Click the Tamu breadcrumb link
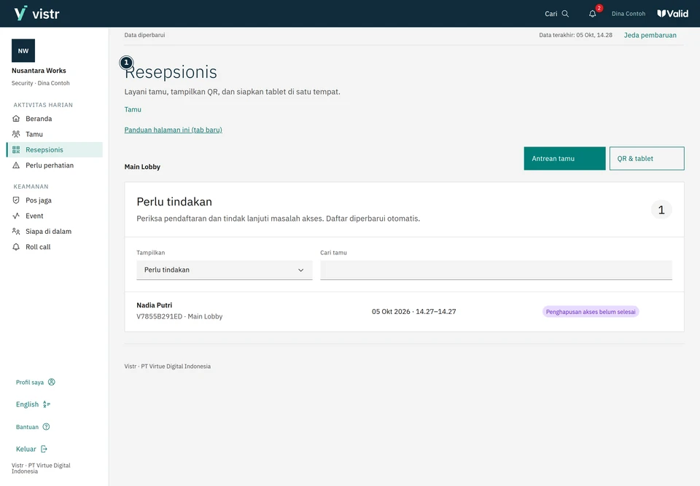The height and width of the screenshot is (486, 700). tap(133, 109)
